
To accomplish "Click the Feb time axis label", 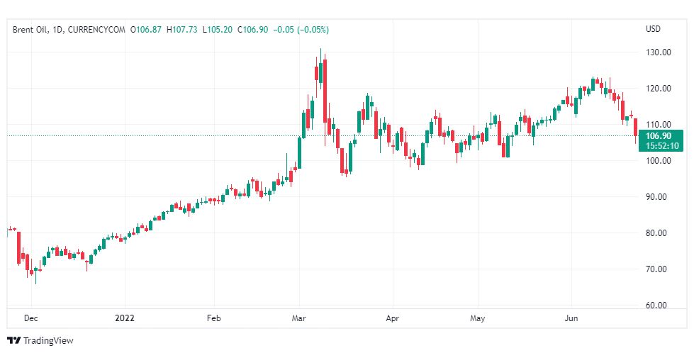I will coord(214,318).
